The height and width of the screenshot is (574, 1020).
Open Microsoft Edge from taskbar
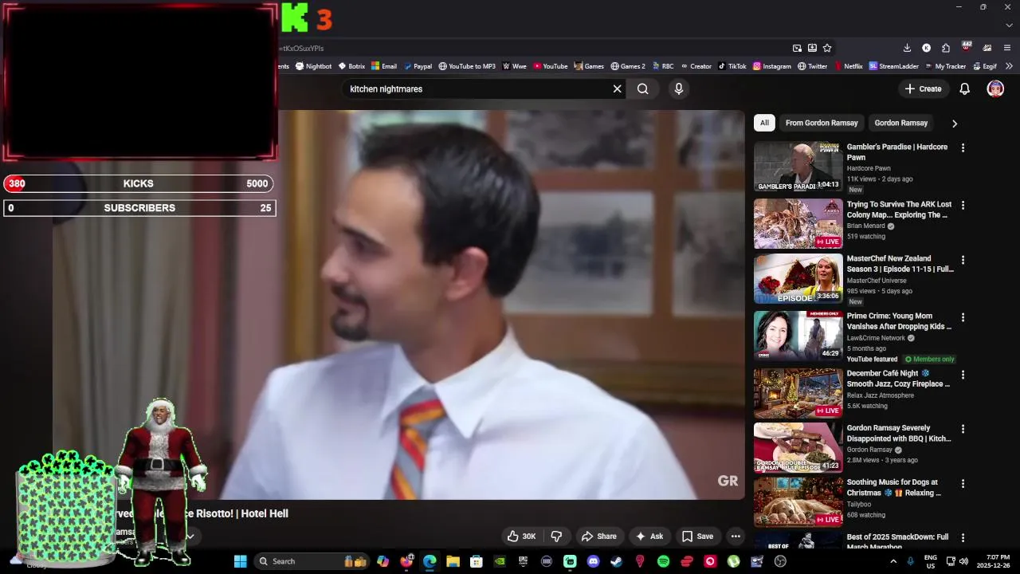coord(430,561)
